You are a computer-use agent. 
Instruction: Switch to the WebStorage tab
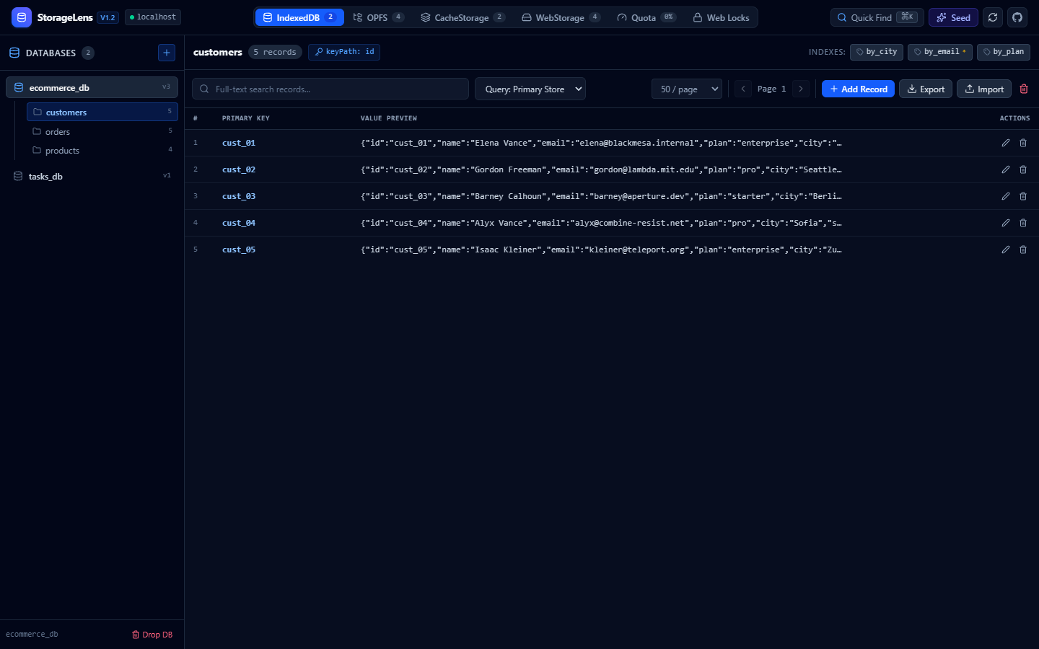coord(561,17)
